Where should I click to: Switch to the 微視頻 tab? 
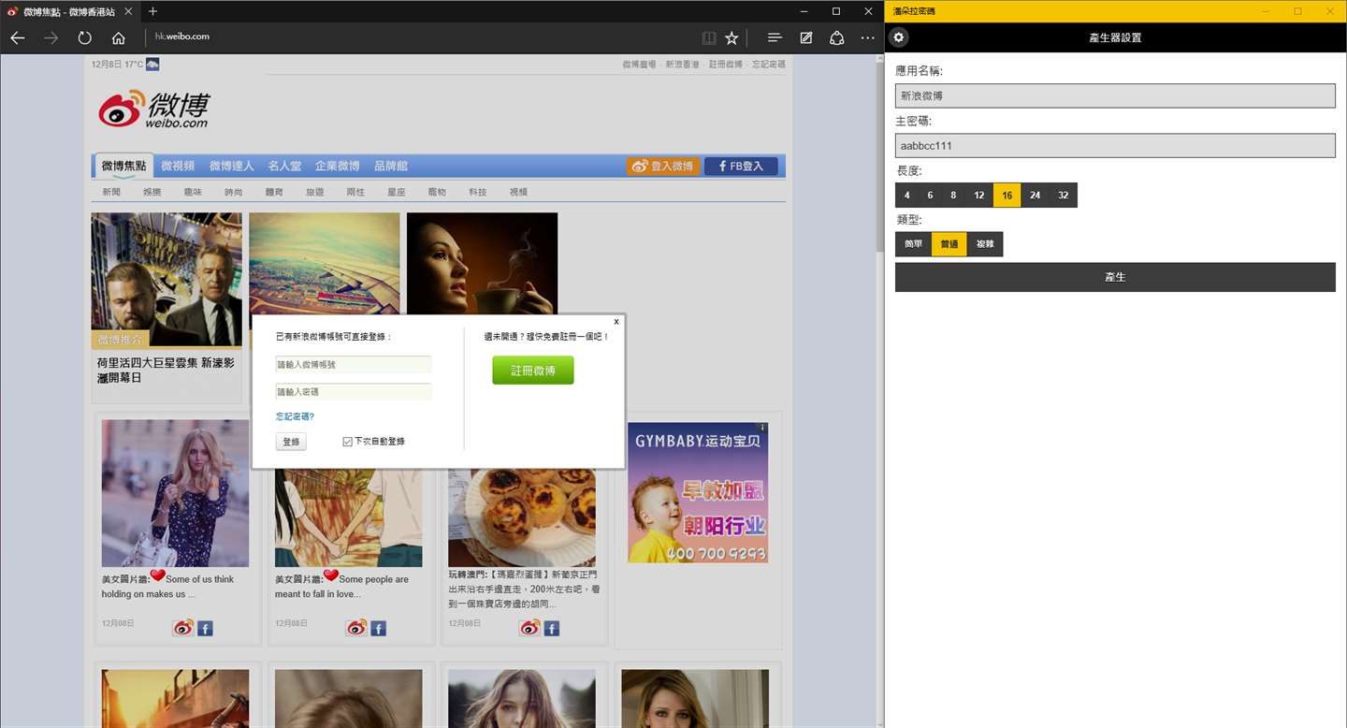[x=178, y=166]
